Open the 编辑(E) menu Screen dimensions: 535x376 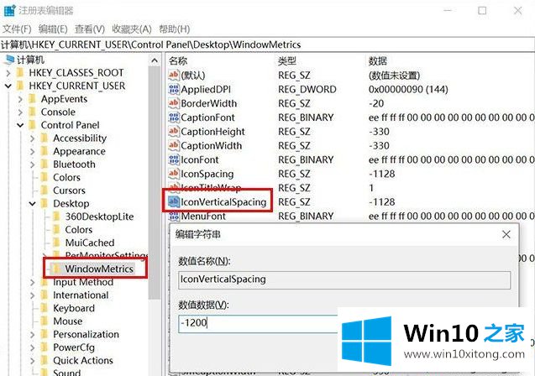(54, 28)
